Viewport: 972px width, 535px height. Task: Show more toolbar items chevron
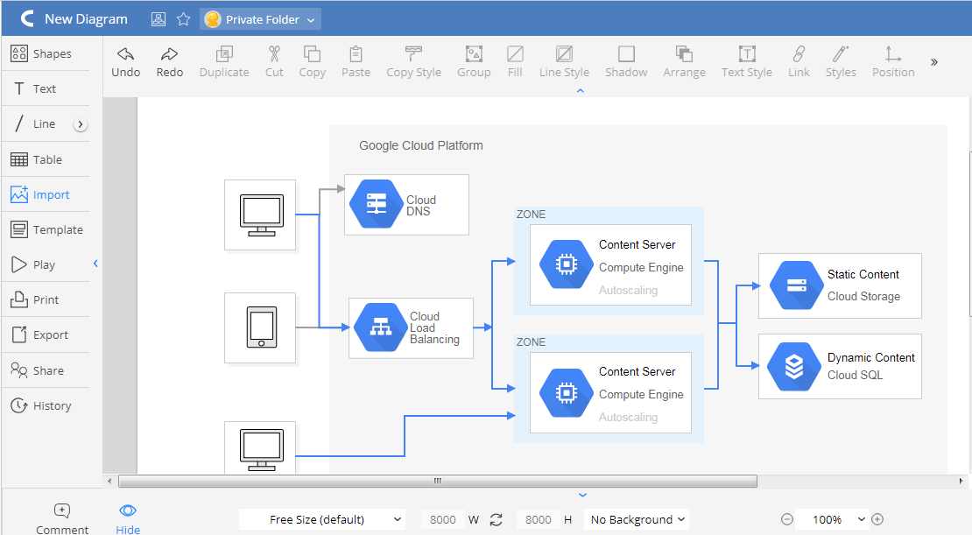click(934, 62)
